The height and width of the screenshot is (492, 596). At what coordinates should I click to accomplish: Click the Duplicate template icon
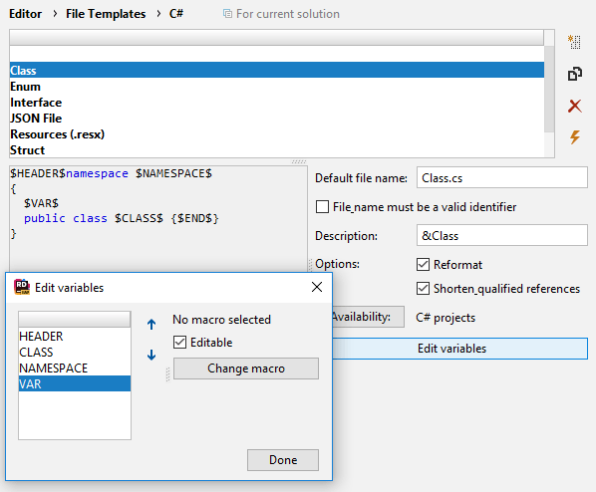coord(574,74)
